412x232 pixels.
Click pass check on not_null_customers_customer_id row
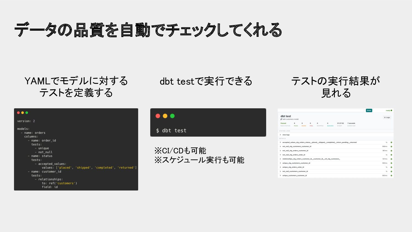pos(391,171)
